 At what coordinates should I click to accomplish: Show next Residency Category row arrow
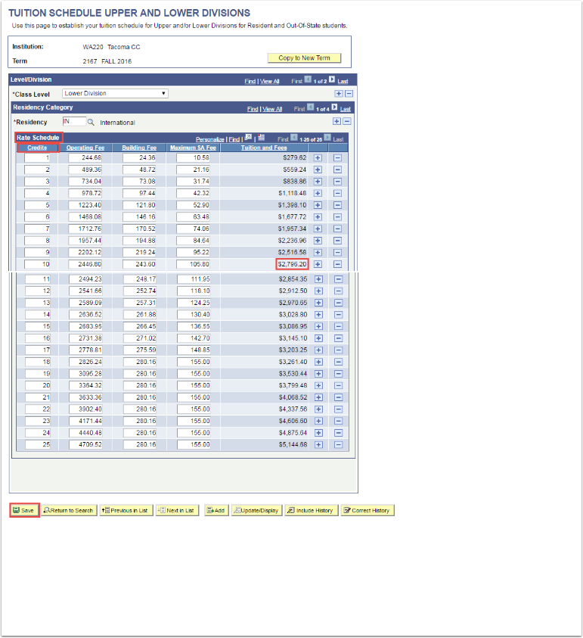334,107
